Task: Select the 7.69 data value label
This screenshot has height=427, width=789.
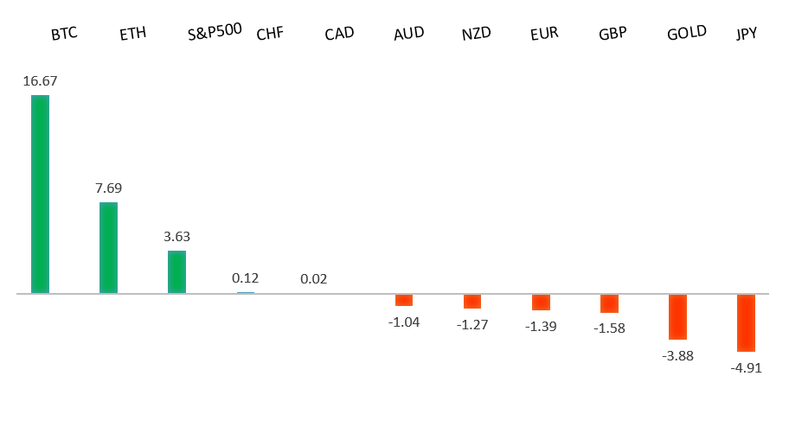Action: coord(109,187)
